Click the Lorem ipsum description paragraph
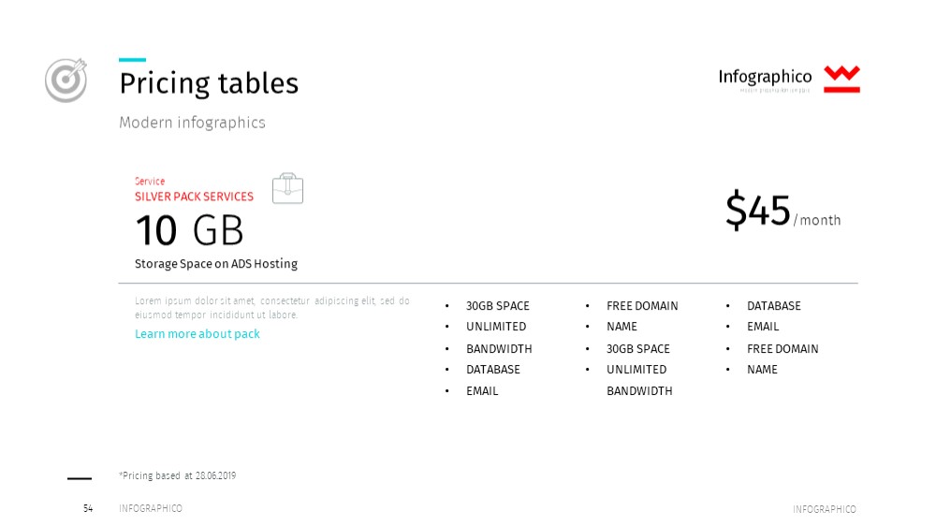This screenshot has width=936, height=526. [272, 308]
